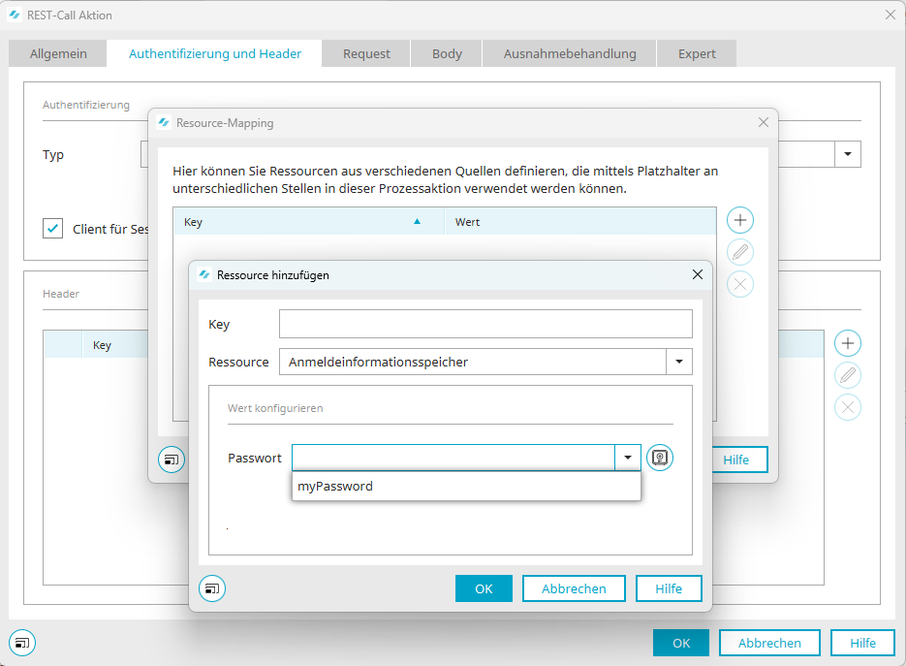Click window icon at bottom-left of REST-Call Aktion

point(22,642)
